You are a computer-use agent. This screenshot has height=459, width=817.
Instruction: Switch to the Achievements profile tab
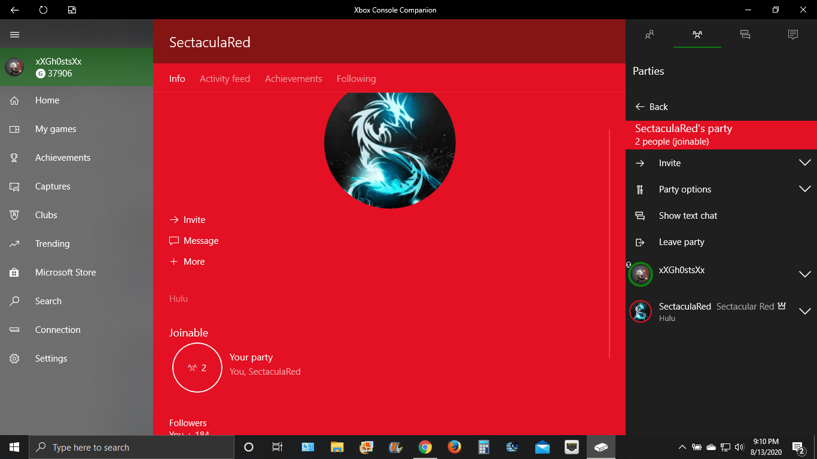point(293,79)
